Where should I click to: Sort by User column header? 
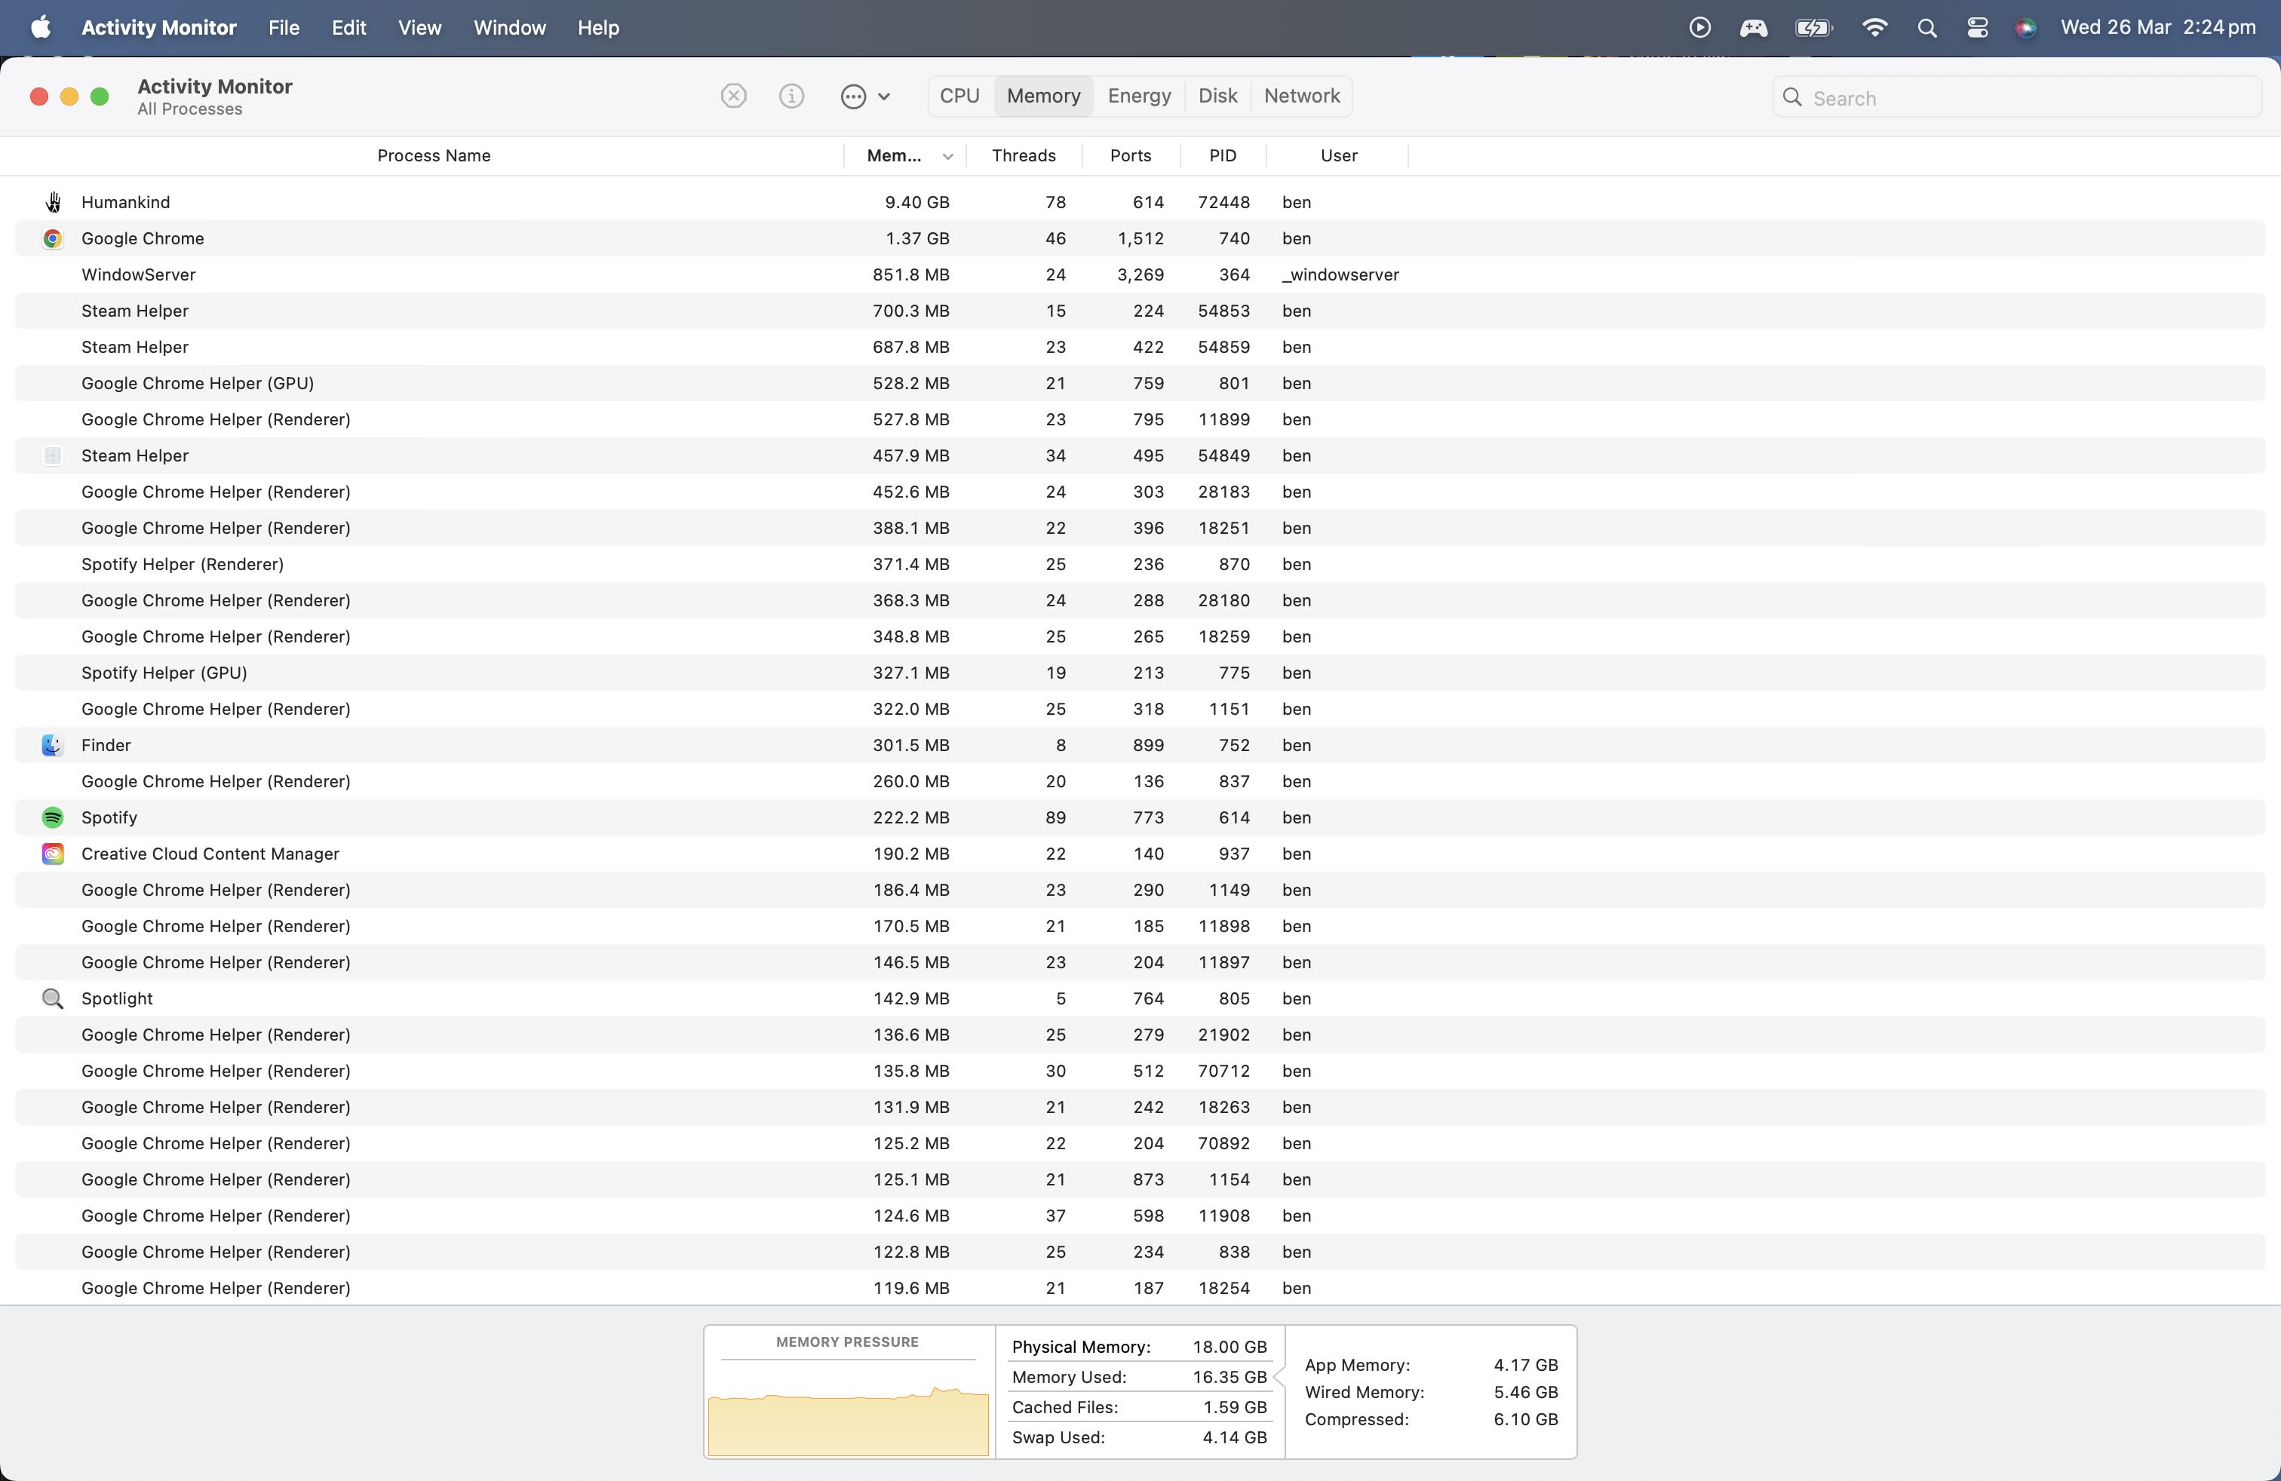[x=1339, y=155]
